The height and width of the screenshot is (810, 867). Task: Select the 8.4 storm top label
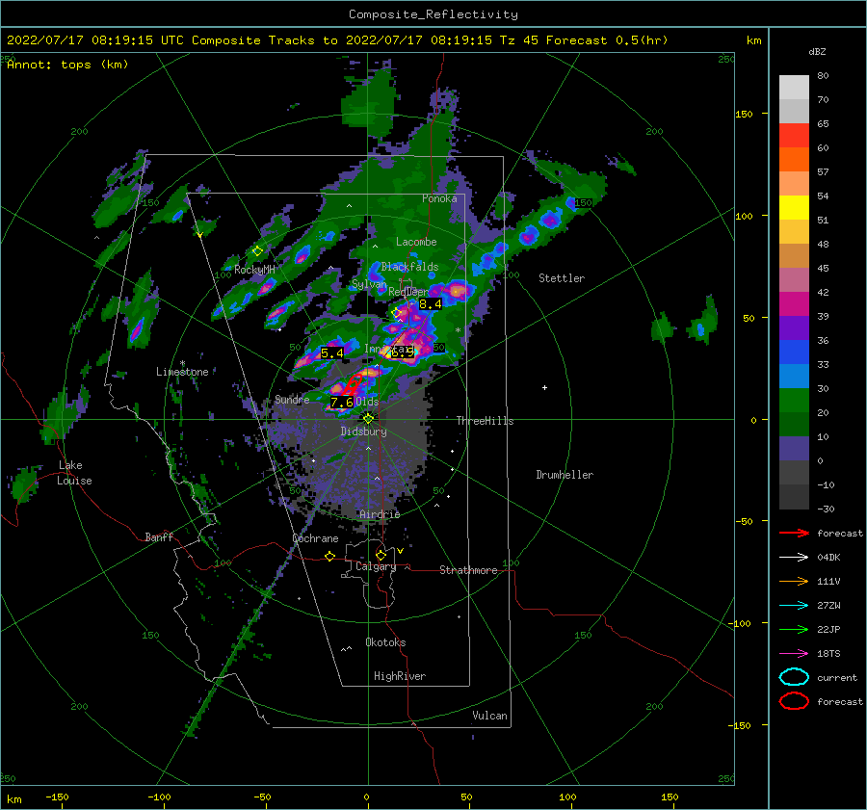pyautogui.click(x=431, y=303)
